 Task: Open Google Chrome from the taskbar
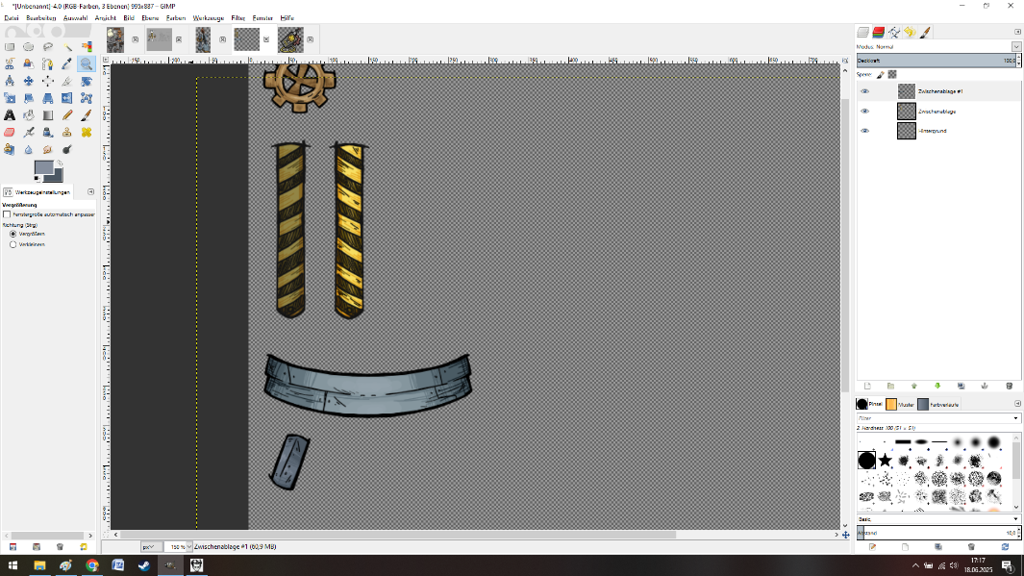click(91, 566)
